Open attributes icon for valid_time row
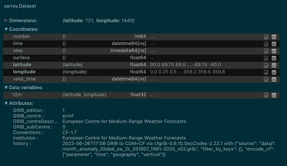The height and width of the screenshot is (166, 287). (x=266, y=80)
